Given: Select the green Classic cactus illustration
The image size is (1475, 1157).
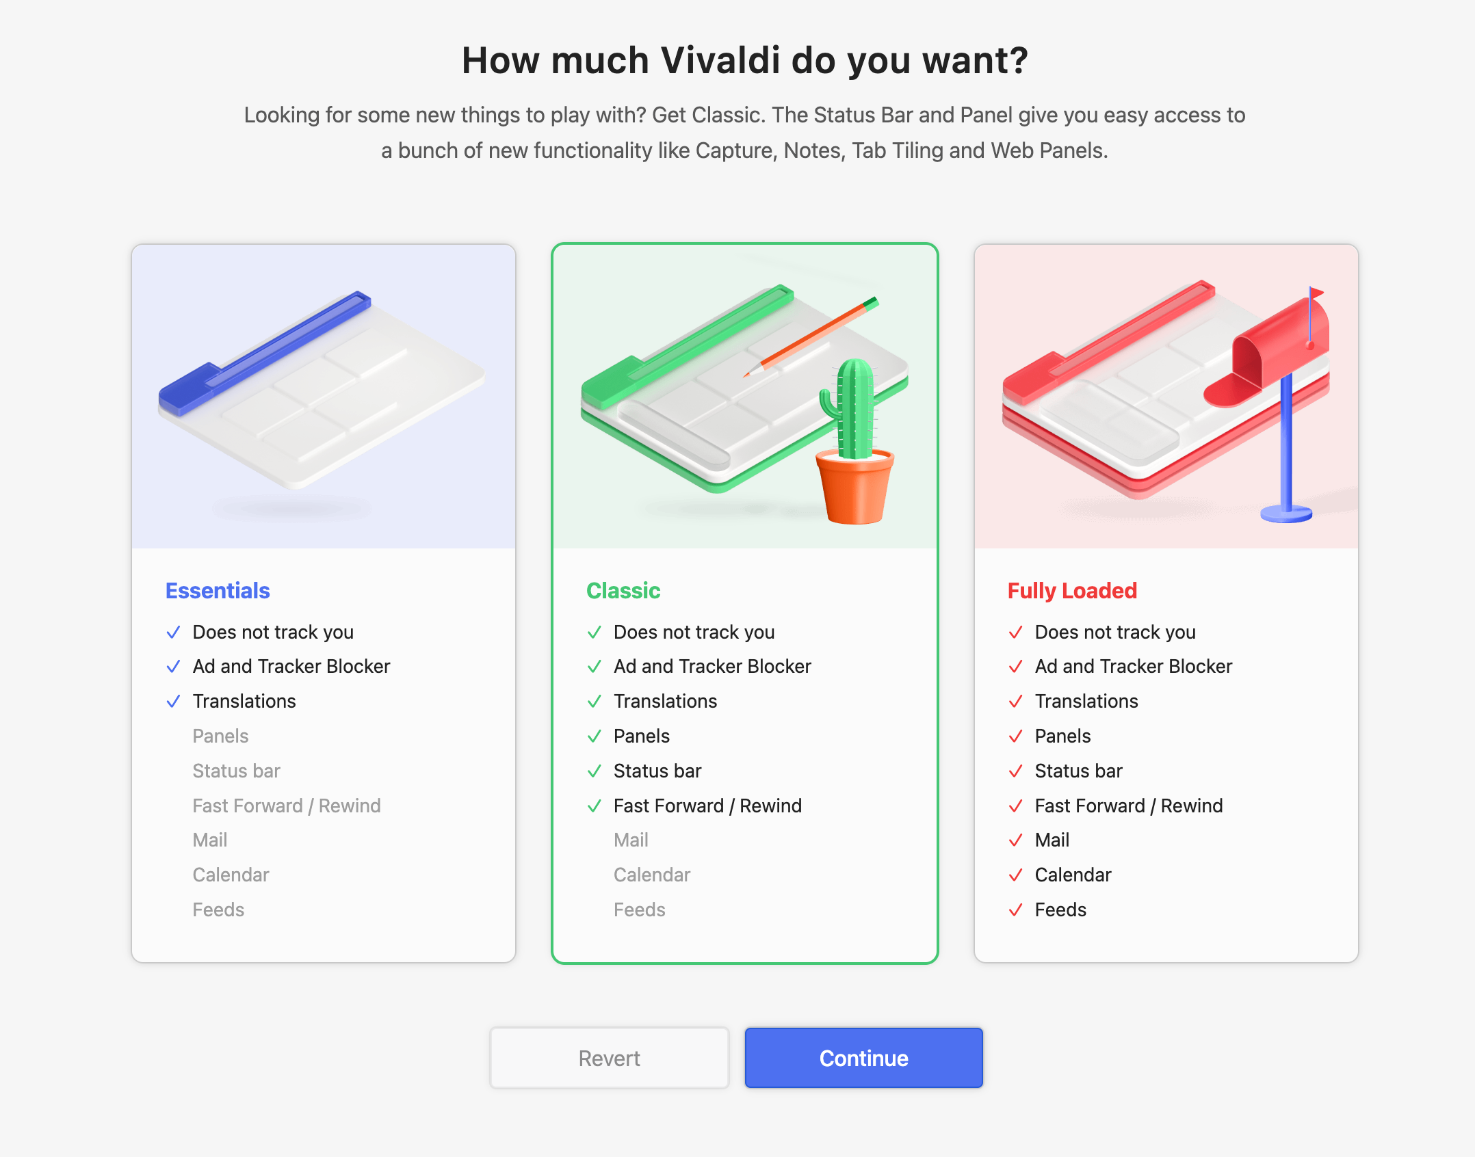Looking at the screenshot, I should [x=745, y=397].
